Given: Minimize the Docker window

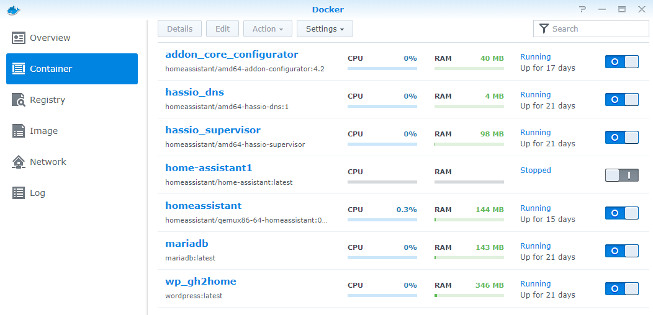Looking at the screenshot, I should click(602, 9).
